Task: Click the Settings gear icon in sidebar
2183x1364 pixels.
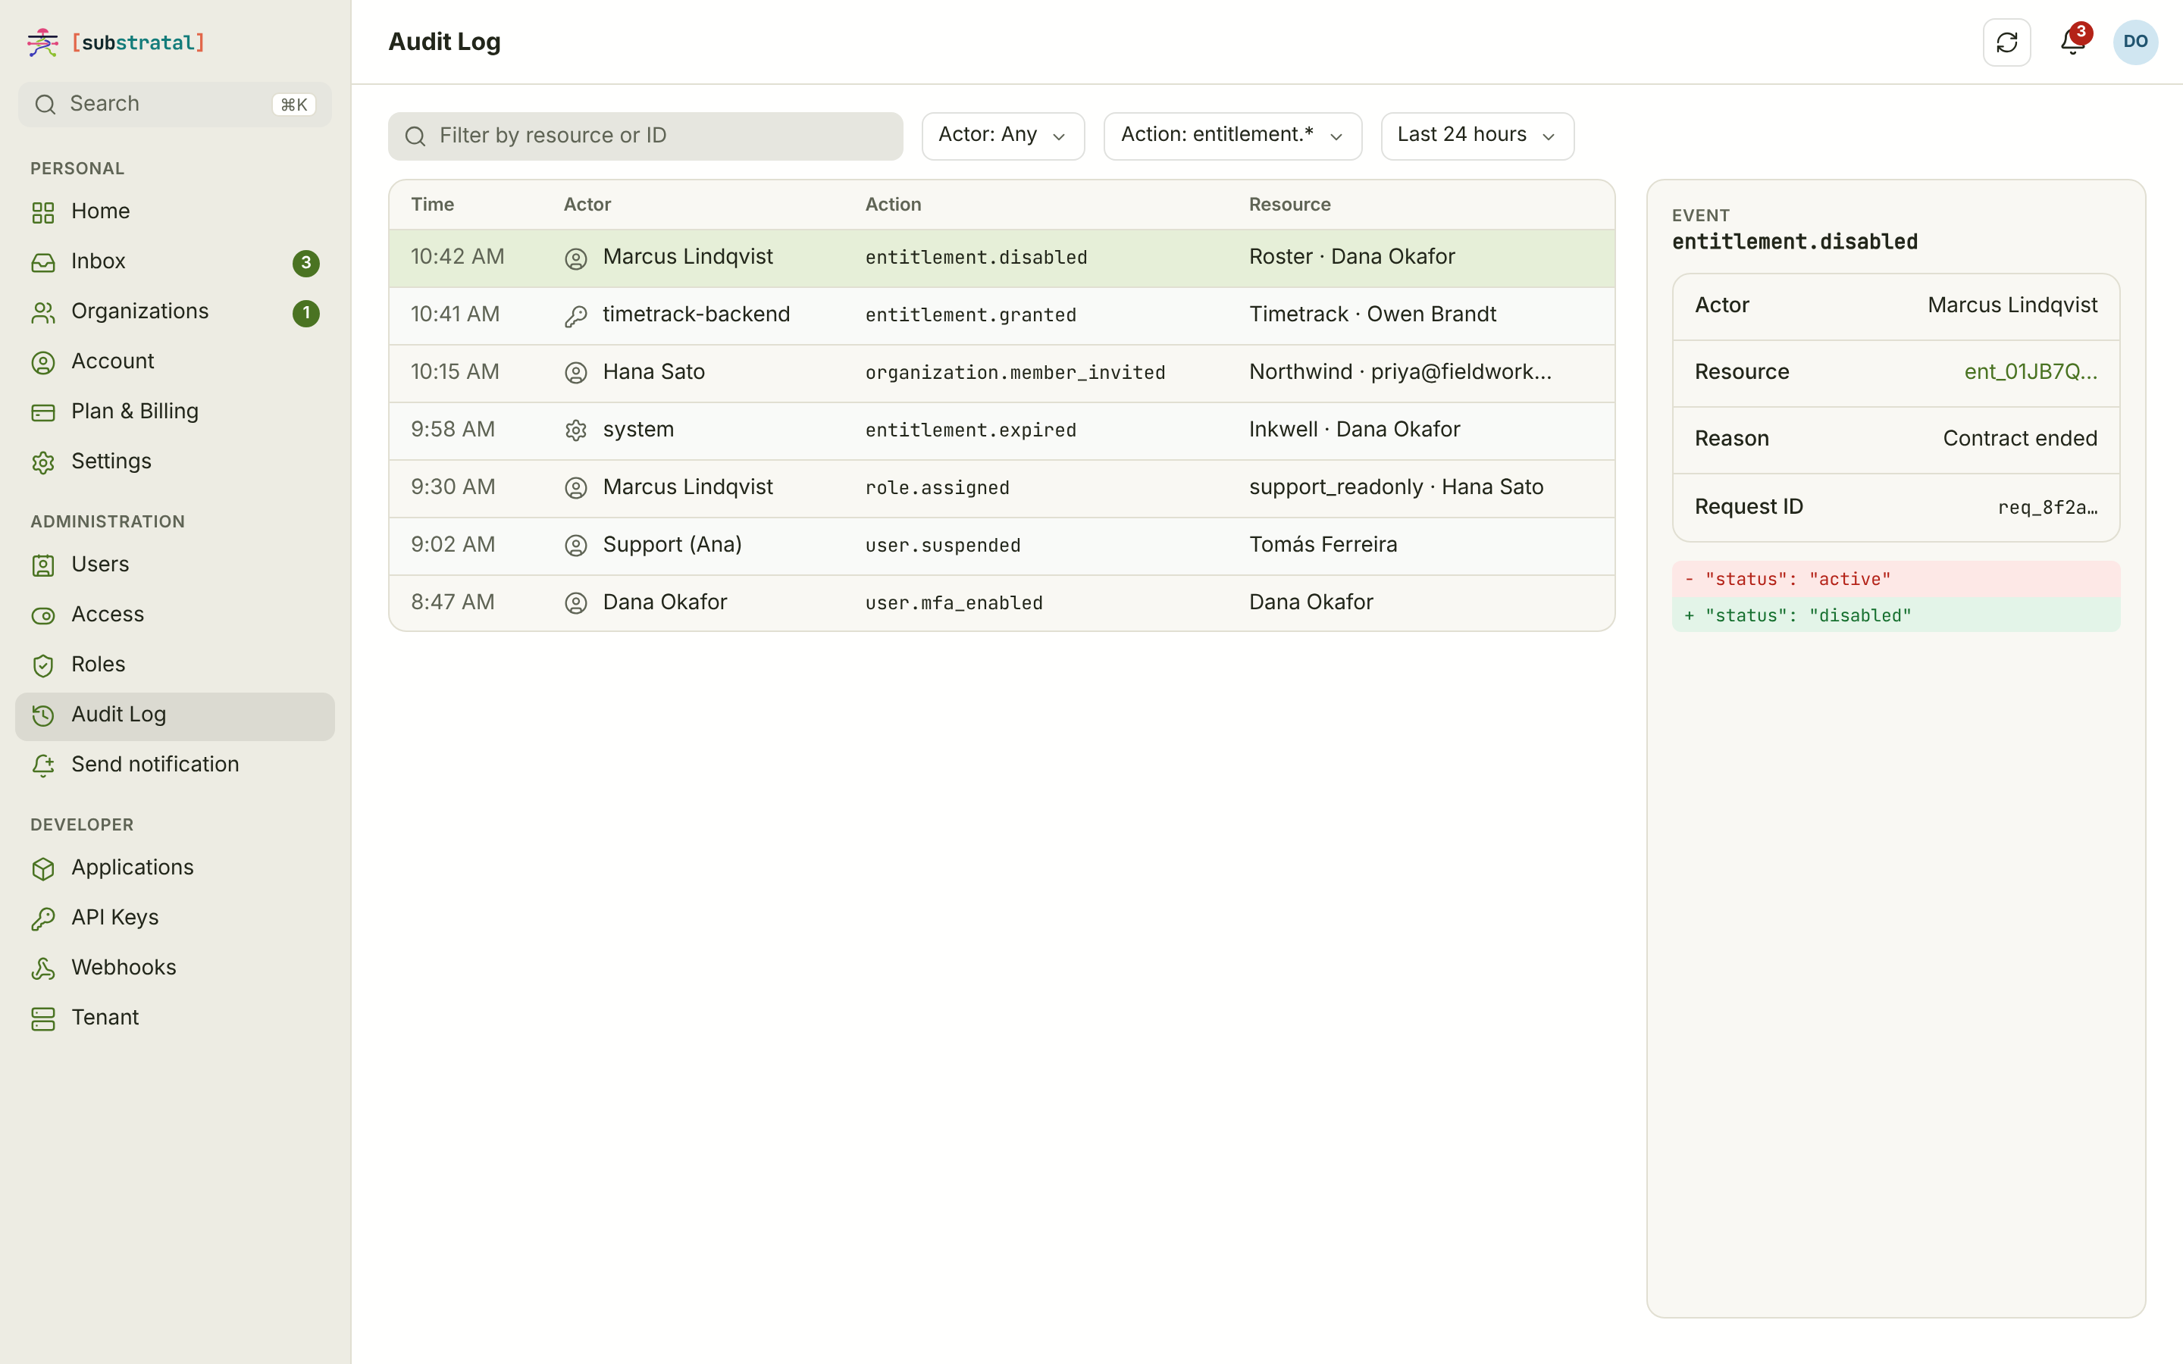Action: point(43,463)
